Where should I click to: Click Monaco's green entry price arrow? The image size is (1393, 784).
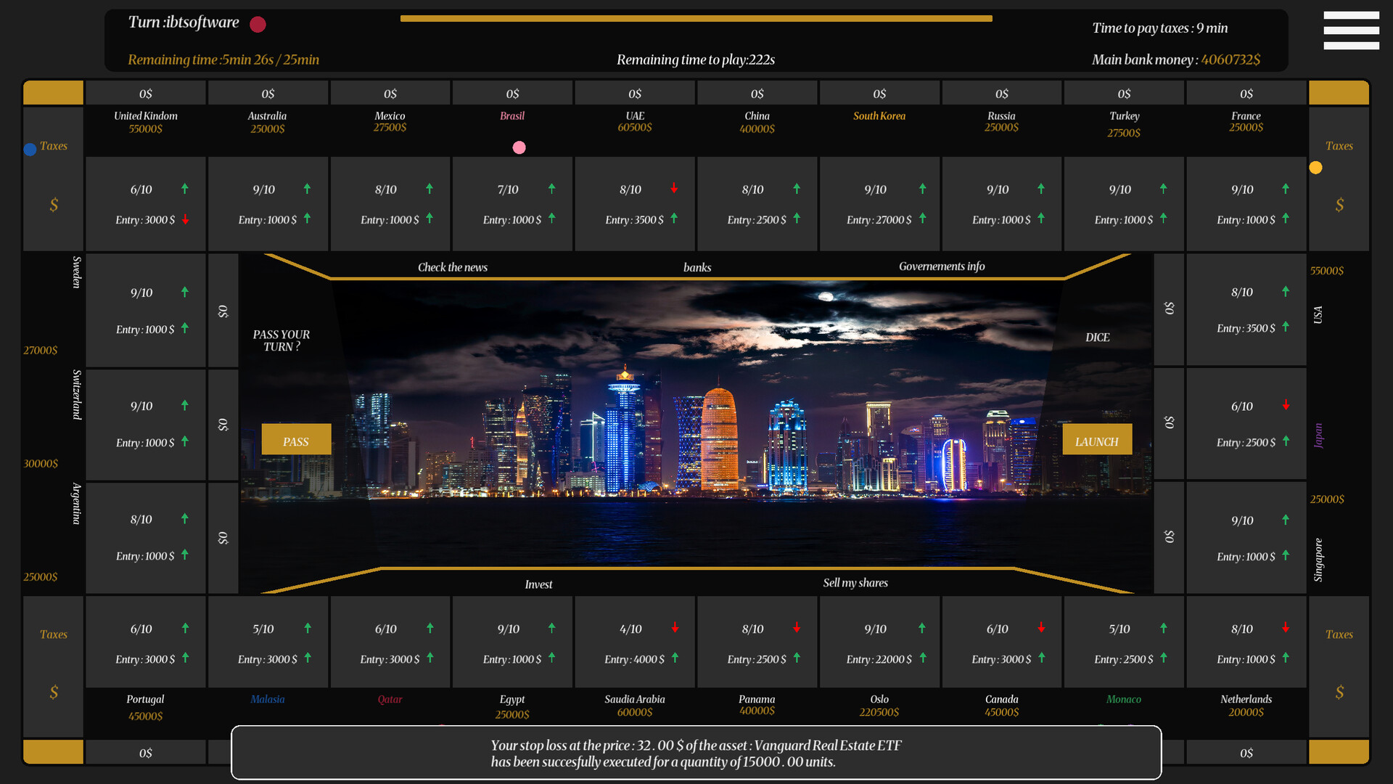click(x=1164, y=659)
